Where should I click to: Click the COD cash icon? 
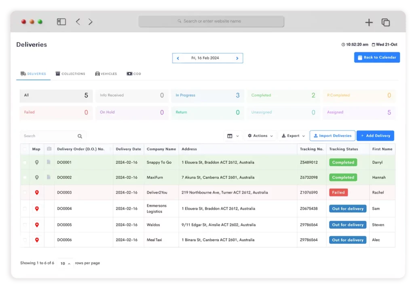tap(129, 74)
